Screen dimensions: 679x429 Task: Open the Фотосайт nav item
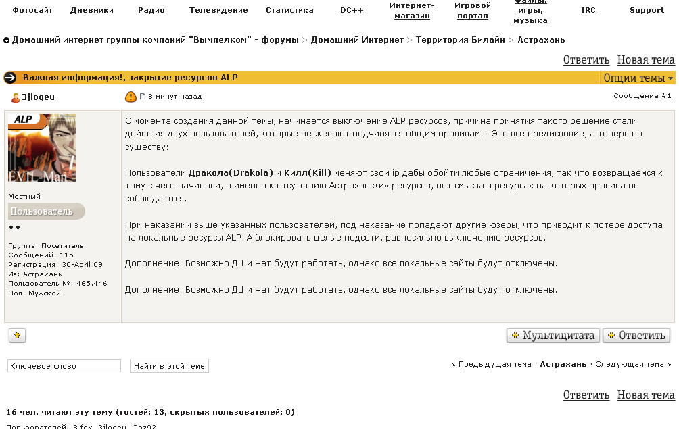point(32,10)
